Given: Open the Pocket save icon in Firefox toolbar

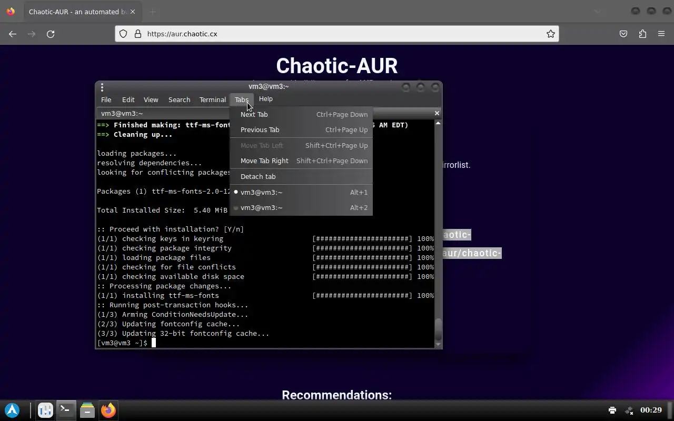Looking at the screenshot, I should coord(623,34).
